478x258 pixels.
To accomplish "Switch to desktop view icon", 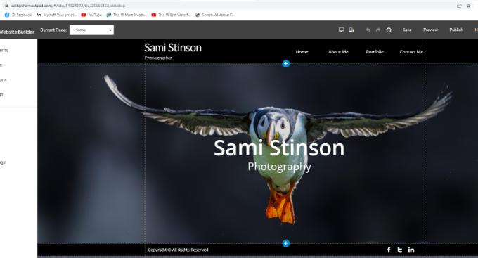I will (341, 30).
